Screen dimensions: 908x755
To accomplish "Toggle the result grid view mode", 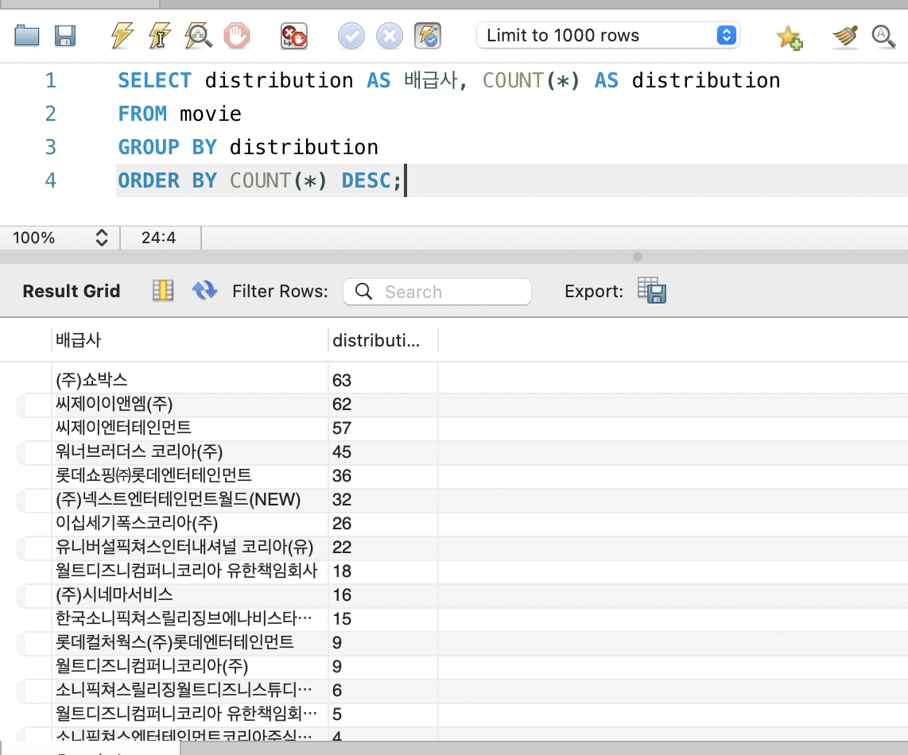I will point(162,290).
